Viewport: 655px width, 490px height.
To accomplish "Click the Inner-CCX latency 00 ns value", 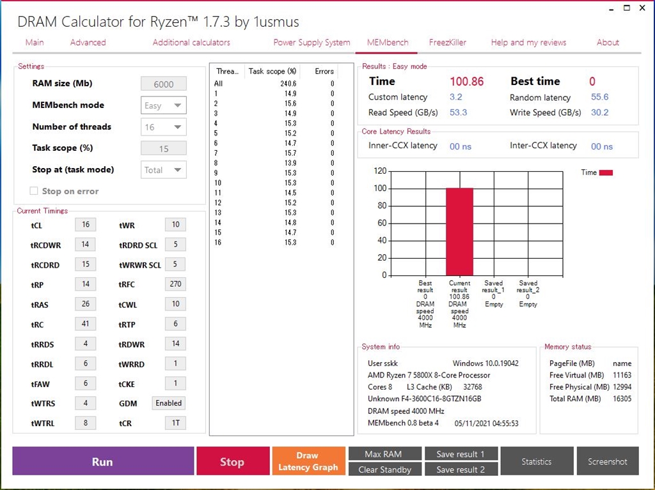I will pos(461,146).
